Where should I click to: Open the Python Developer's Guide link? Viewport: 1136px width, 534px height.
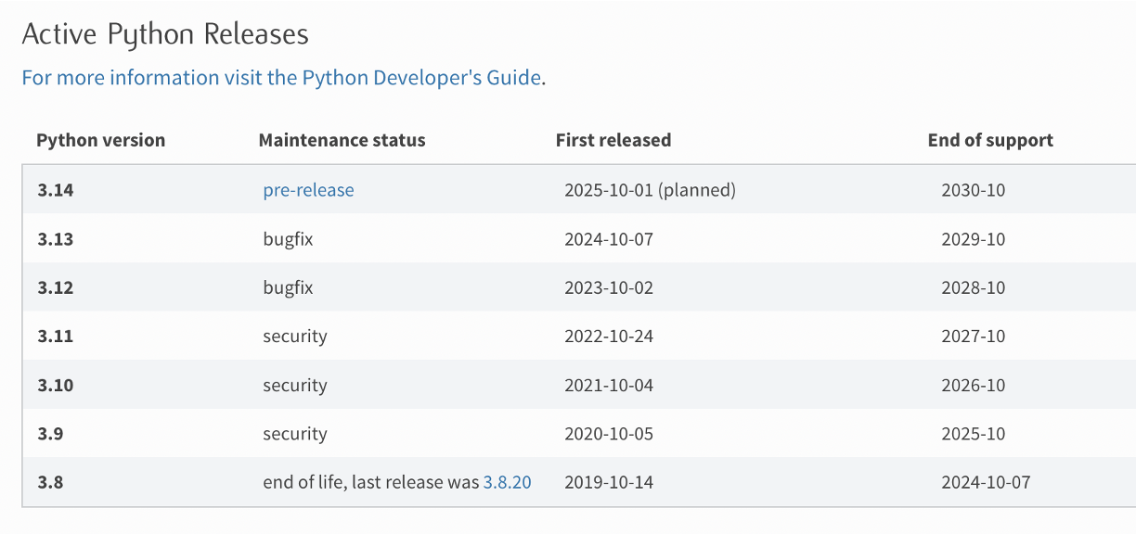click(281, 78)
